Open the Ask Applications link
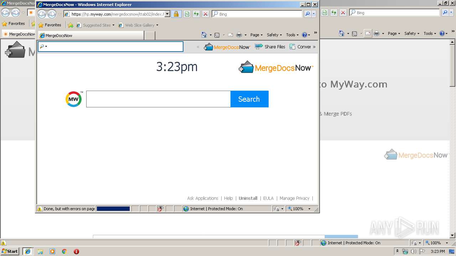Screen dimensions: 456x256 pyautogui.click(x=203, y=198)
